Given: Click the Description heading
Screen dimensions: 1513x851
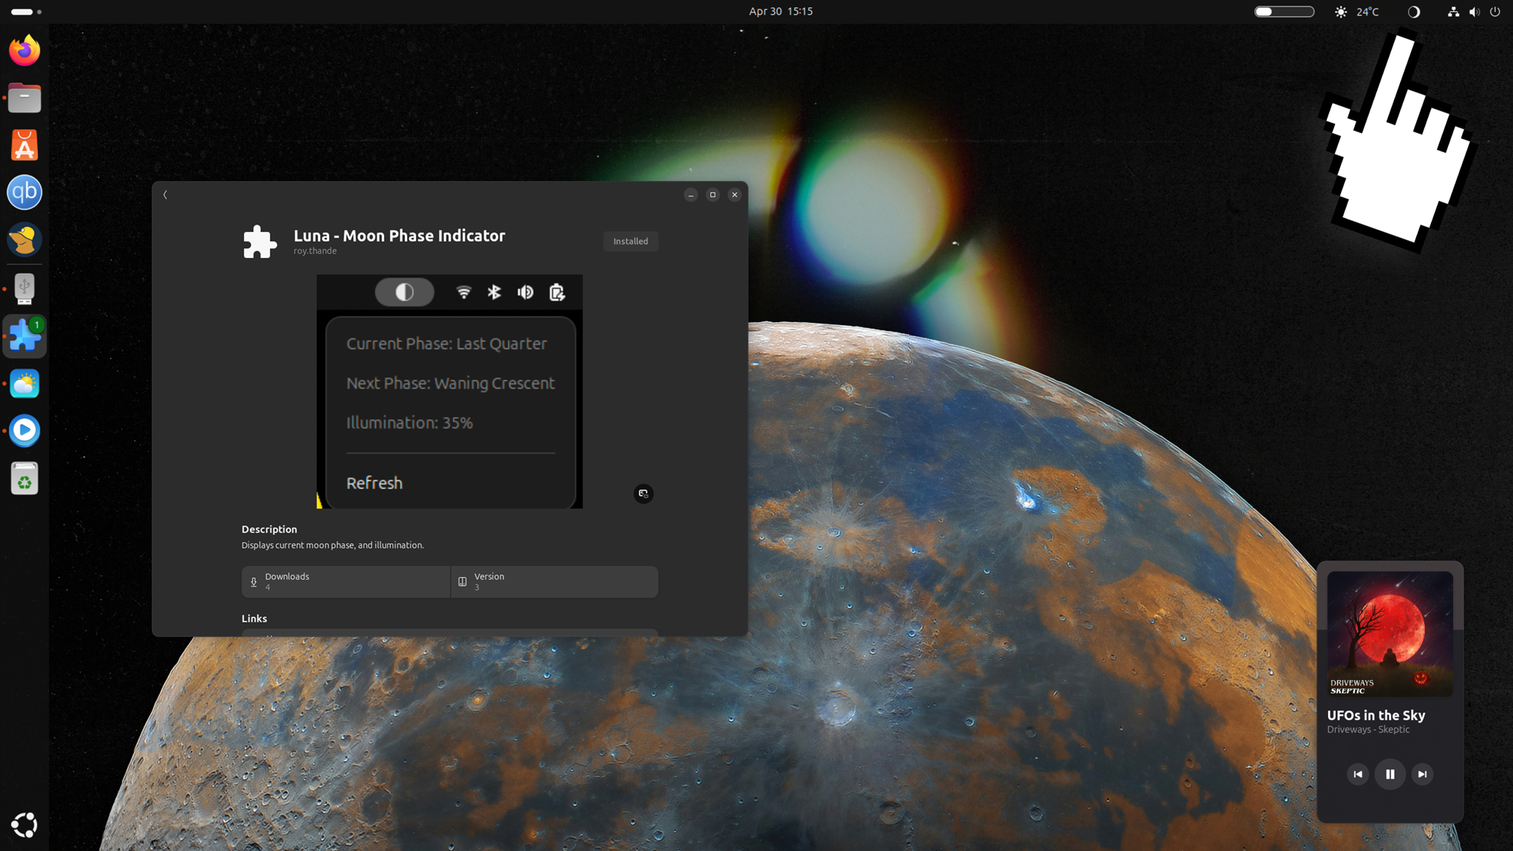Looking at the screenshot, I should (x=269, y=530).
